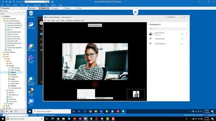216x121 pixels.
Task: Click the self-view video thumbnail
Action: (x=136, y=94)
